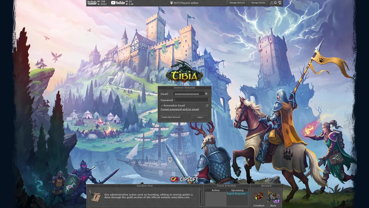The height and width of the screenshot is (208, 369).
Task: Open the settings gear icon
Action: 275,3
